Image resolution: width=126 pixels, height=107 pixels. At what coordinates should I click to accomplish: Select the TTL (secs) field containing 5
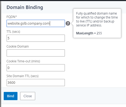(36, 38)
